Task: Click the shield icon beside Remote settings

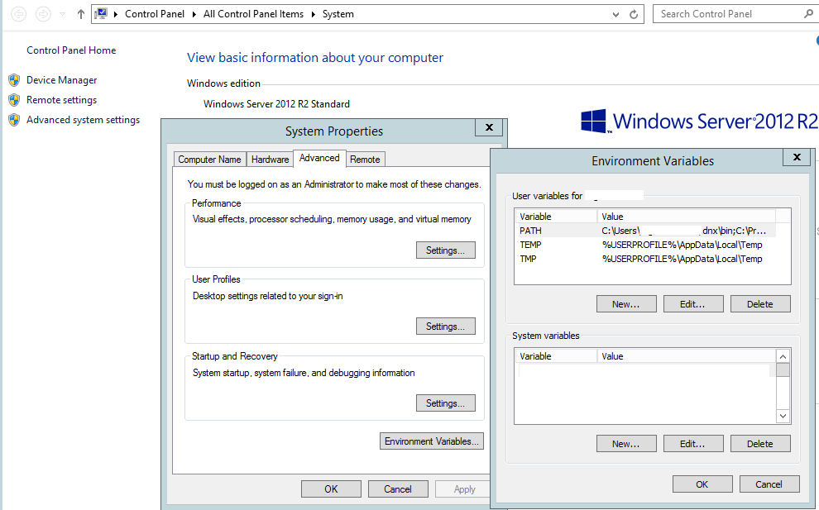Action: tap(14, 100)
